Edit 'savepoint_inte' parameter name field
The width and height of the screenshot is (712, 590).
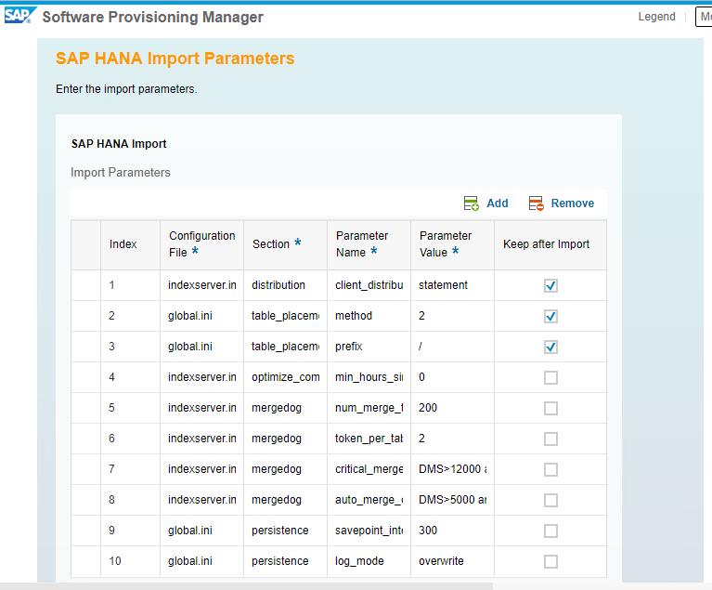369,531
